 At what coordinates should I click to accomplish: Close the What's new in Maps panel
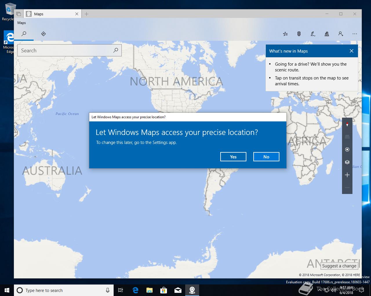[x=352, y=51]
